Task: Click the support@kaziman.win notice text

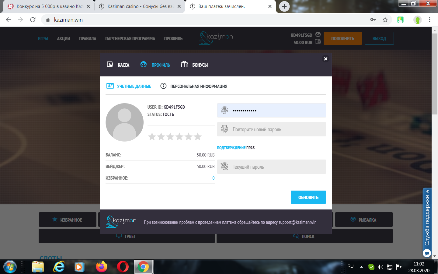Action: [x=230, y=222]
